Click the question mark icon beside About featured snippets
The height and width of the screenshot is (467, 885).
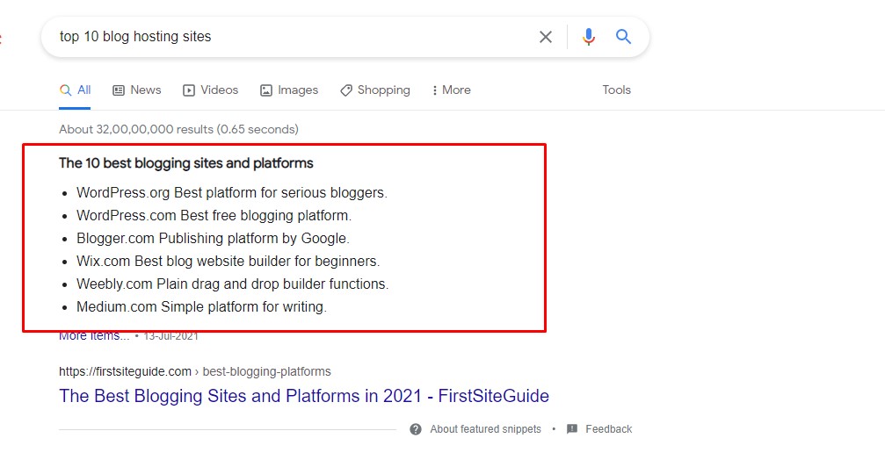pos(415,429)
